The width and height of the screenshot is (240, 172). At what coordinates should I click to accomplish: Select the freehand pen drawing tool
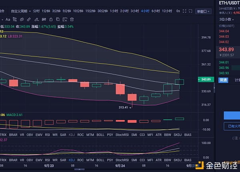pyautogui.click(x=36, y=20)
